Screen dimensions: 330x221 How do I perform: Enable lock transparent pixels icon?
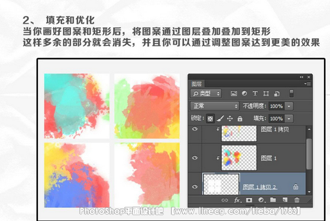coord(210,118)
